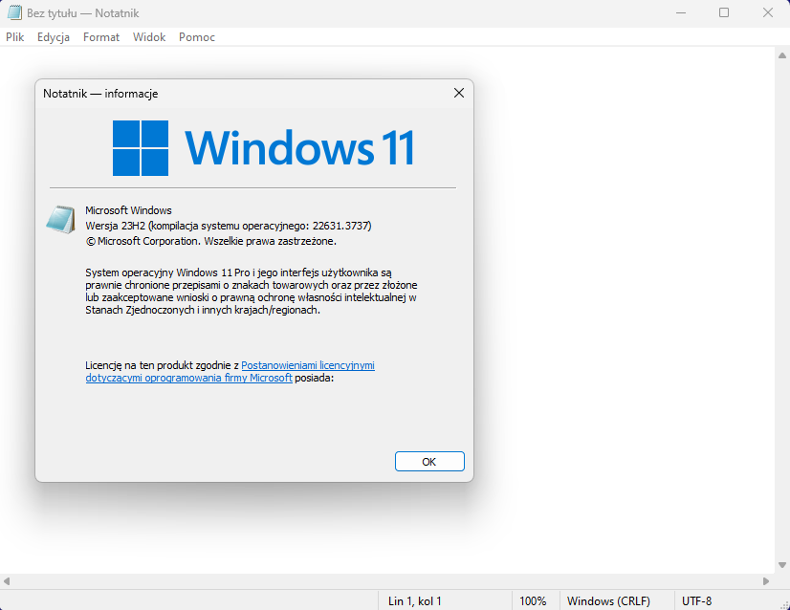Open the Widok menu
This screenshot has height=610, width=790.
pos(149,37)
